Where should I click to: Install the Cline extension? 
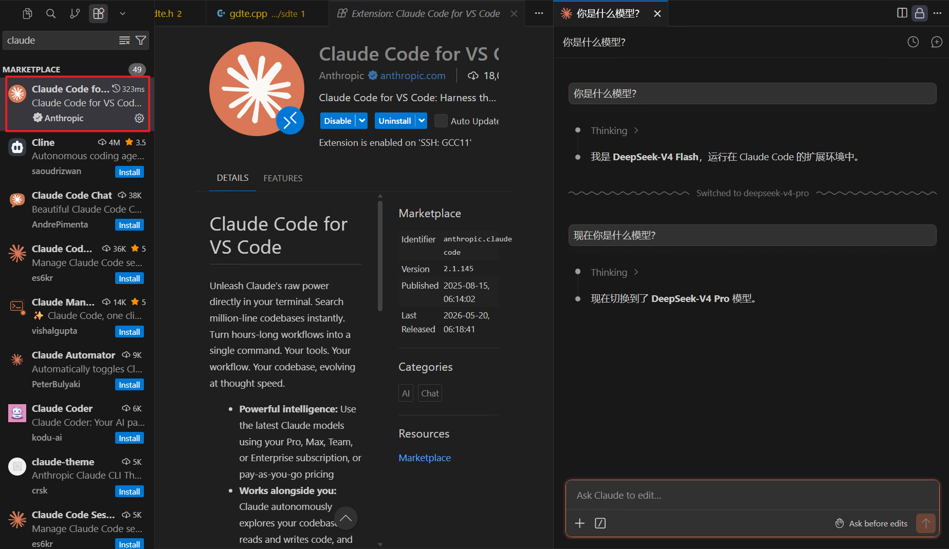point(130,172)
